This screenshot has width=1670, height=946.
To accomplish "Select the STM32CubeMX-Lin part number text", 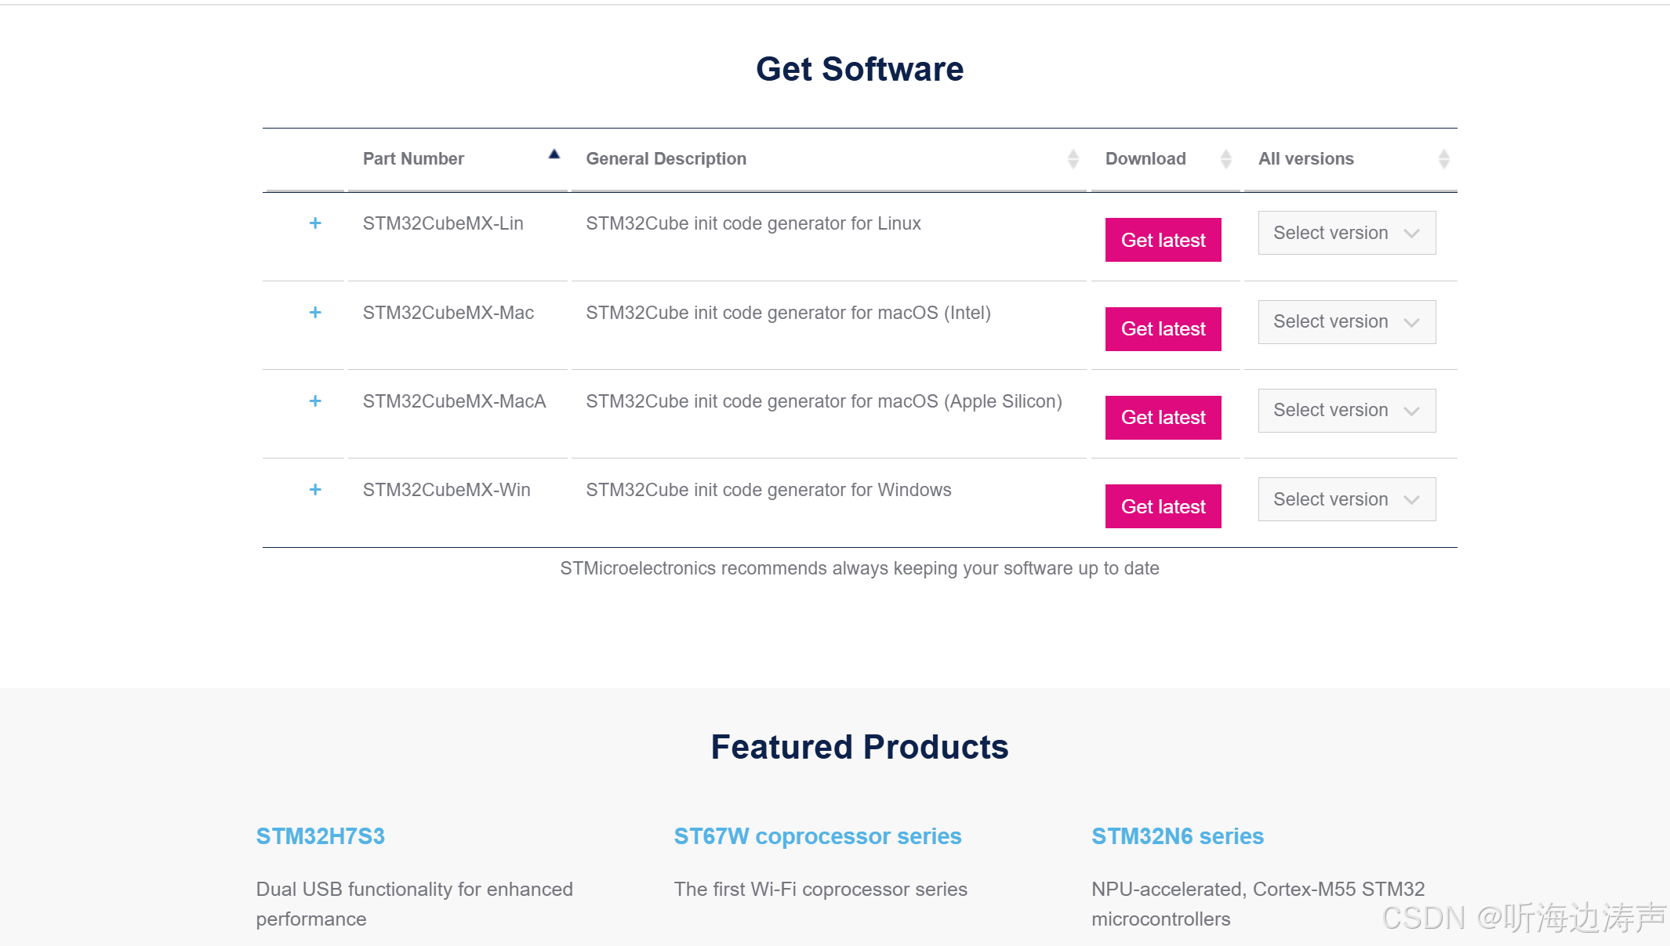I will tap(443, 223).
